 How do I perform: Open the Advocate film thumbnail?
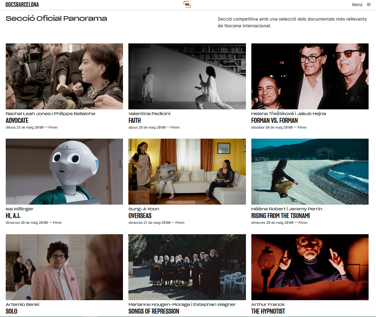tap(64, 76)
